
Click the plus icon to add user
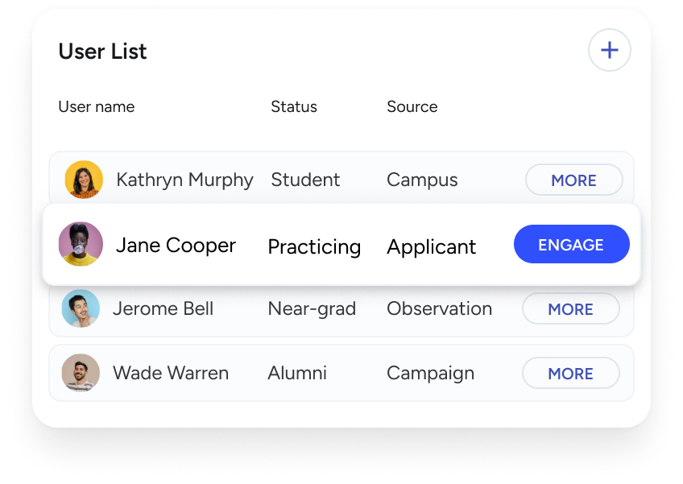tap(610, 50)
